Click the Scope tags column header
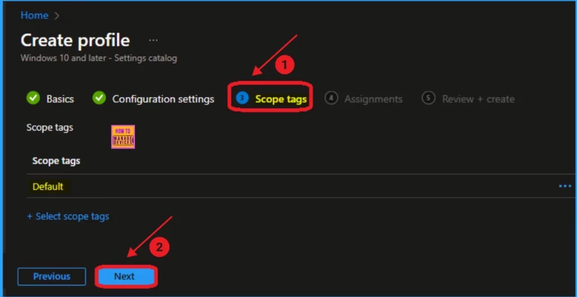Viewport: 577px width, 297px height. click(56, 161)
